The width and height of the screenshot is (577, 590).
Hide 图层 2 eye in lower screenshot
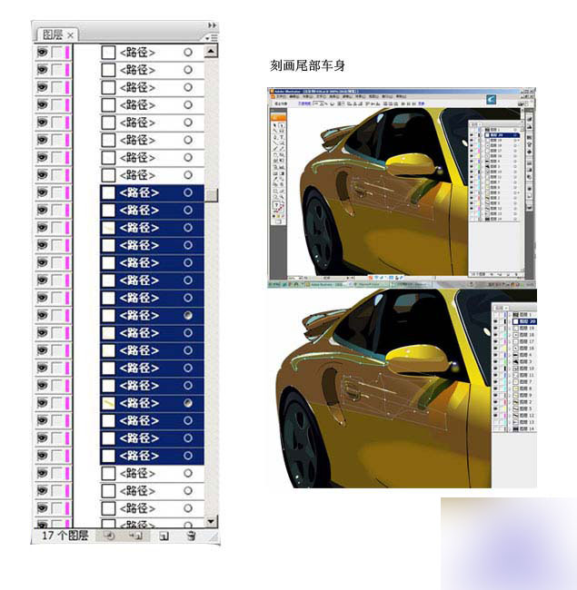click(x=495, y=402)
